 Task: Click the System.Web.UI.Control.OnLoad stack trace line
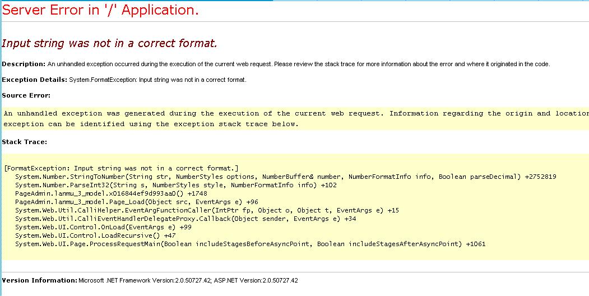pyautogui.click(x=103, y=227)
